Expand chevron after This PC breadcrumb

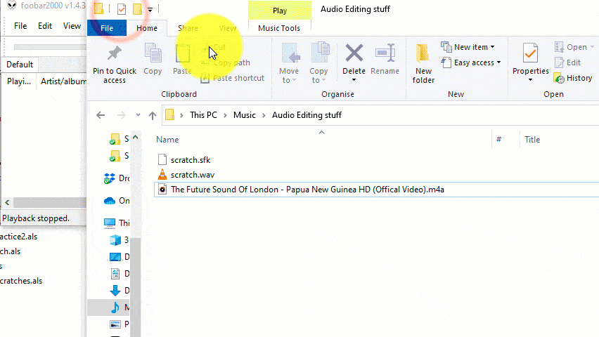tap(226, 115)
